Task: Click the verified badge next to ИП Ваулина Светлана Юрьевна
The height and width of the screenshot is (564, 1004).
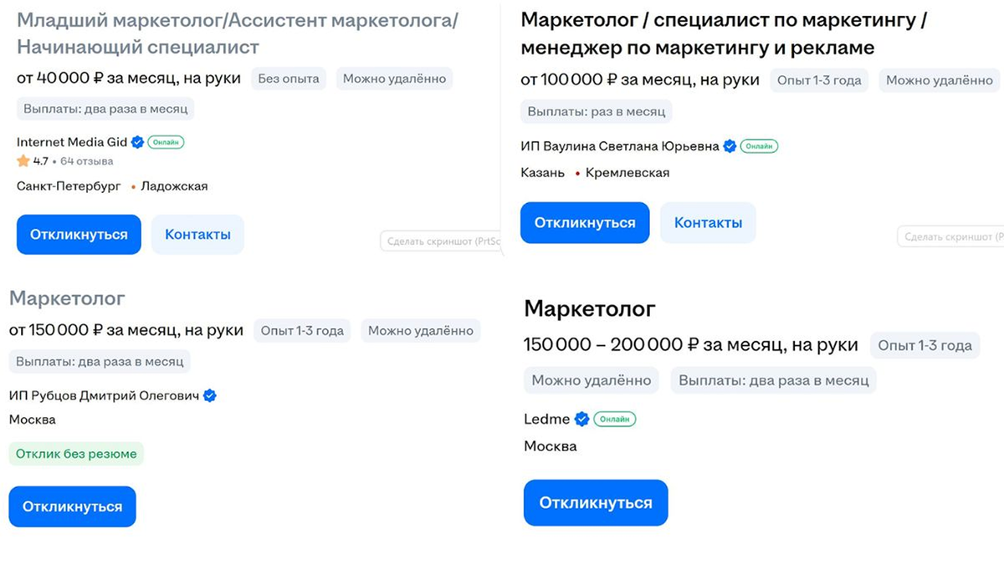Action: [730, 145]
